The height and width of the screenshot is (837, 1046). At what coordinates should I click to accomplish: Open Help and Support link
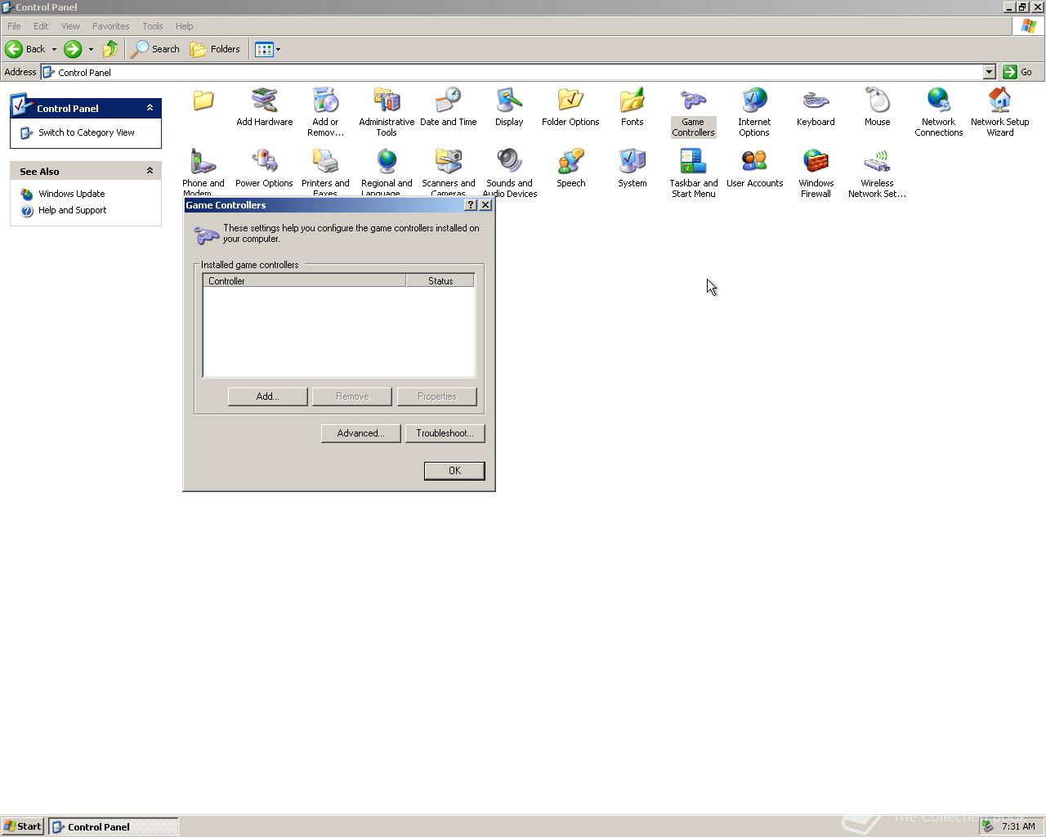(x=73, y=210)
